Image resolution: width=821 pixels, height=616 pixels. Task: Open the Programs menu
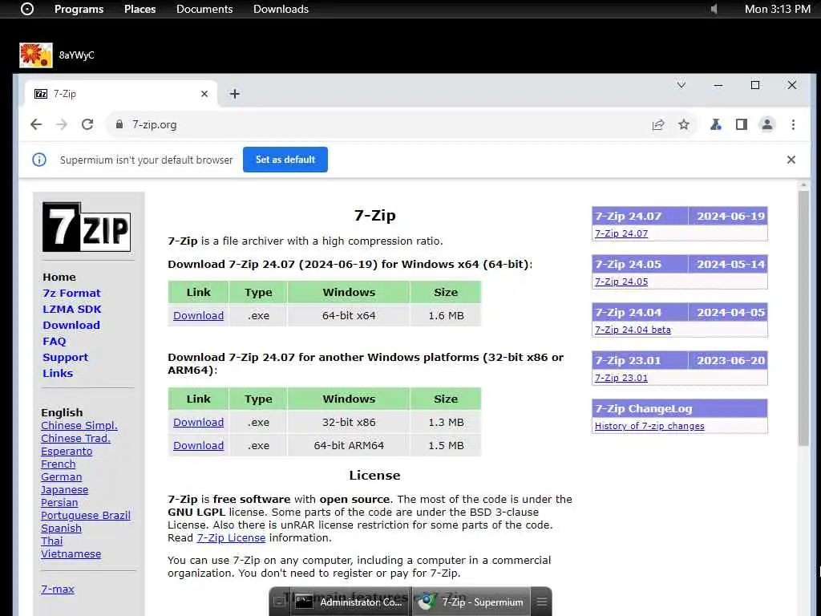tap(79, 9)
